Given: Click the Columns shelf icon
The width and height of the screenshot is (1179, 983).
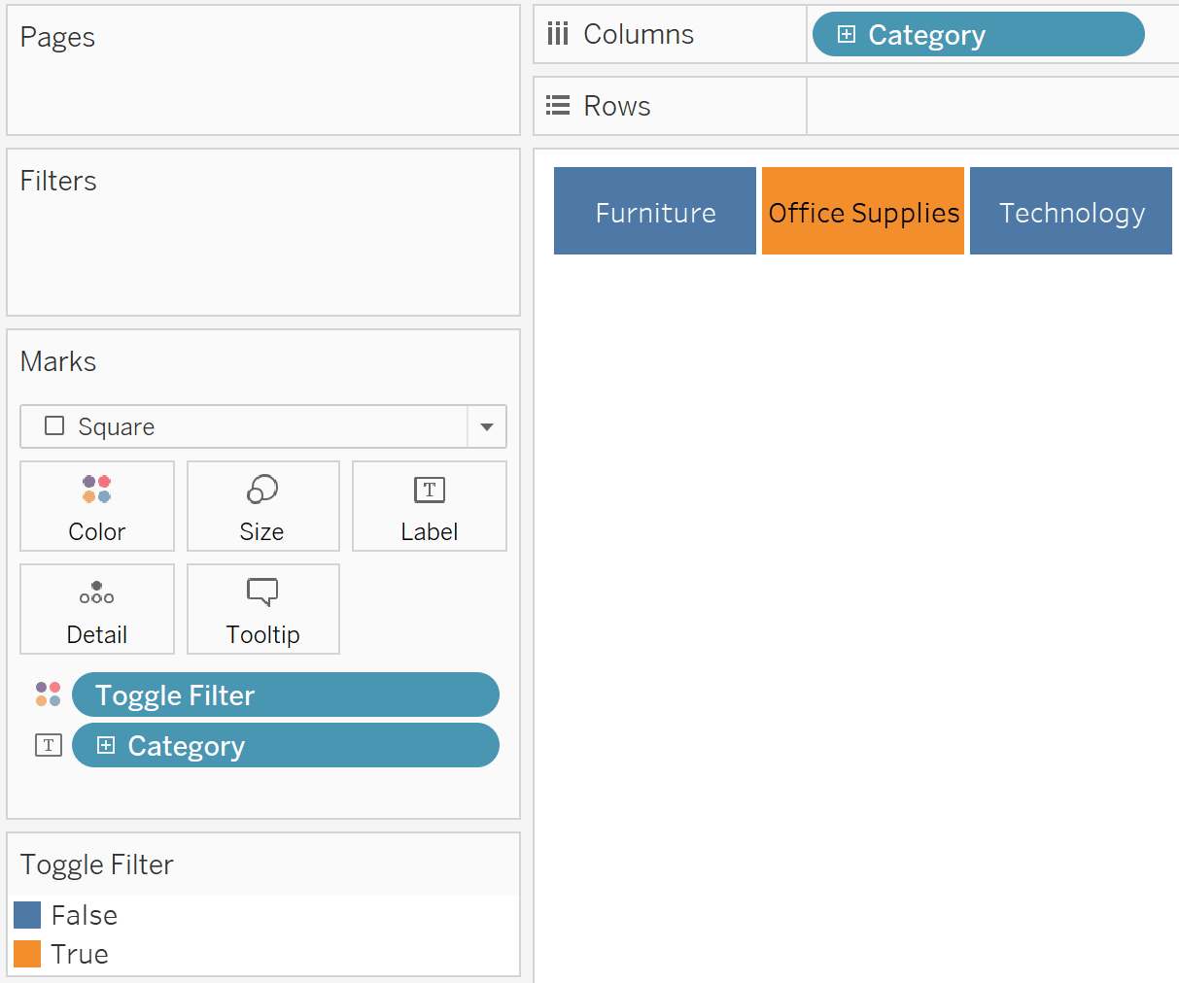Looking at the screenshot, I should click(558, 34).
